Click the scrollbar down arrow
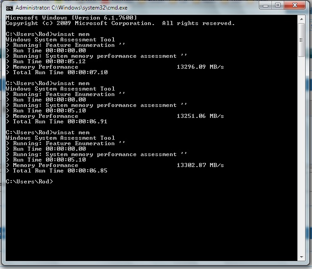Viewport: 312px width, 269px height. click(302, 257)
